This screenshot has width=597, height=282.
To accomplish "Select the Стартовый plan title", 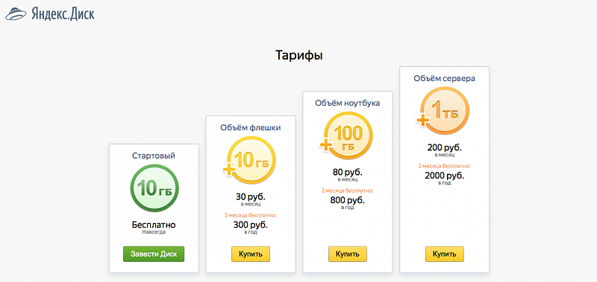I will click(x=154, y=156).
